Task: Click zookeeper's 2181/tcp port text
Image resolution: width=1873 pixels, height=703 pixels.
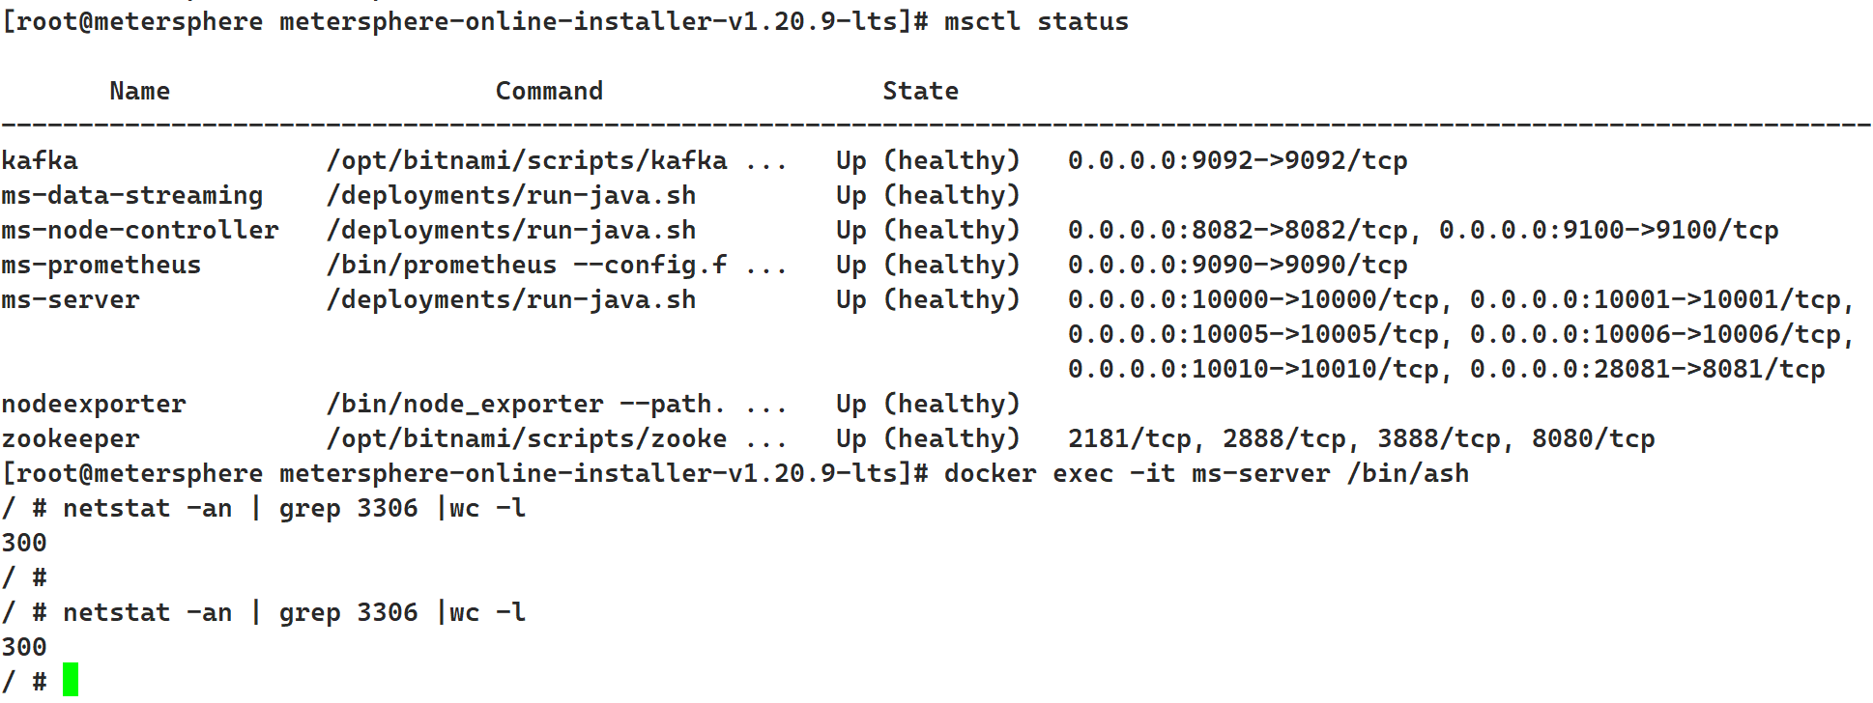Action: coord(1129,438)
